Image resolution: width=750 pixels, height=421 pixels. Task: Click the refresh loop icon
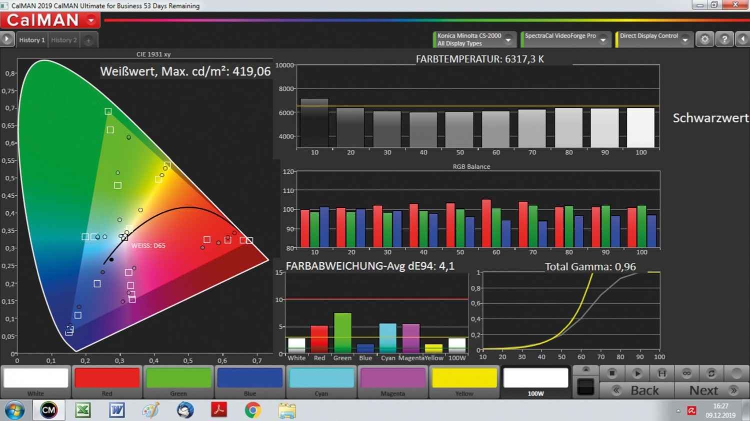coord(711,373)
